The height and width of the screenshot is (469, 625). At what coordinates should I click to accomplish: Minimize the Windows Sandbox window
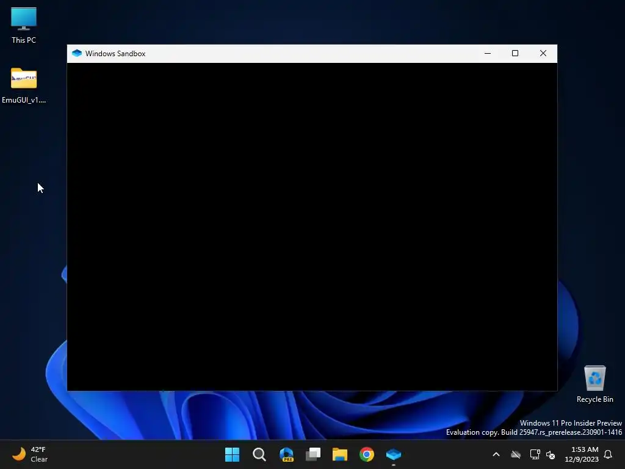[x=488, y=54]
